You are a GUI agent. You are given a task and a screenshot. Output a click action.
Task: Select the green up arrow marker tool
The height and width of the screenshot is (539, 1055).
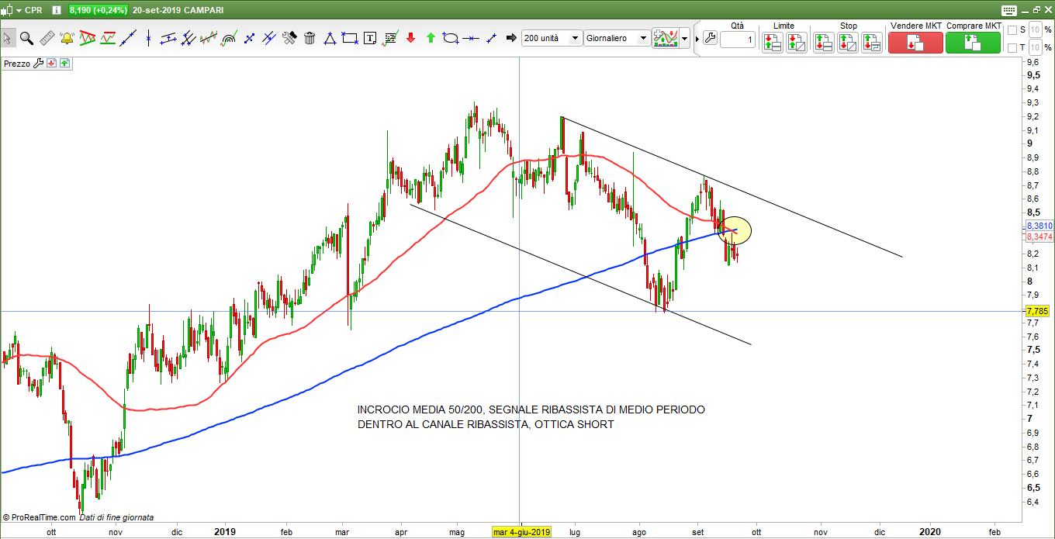pyautogui.click(x=431, y=38)
